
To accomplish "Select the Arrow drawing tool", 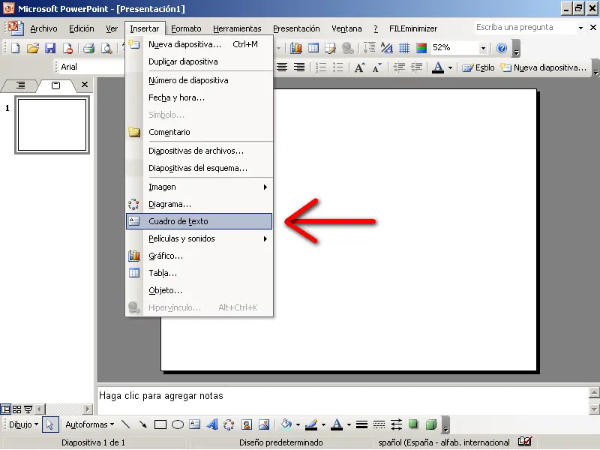I will (142, 424).
